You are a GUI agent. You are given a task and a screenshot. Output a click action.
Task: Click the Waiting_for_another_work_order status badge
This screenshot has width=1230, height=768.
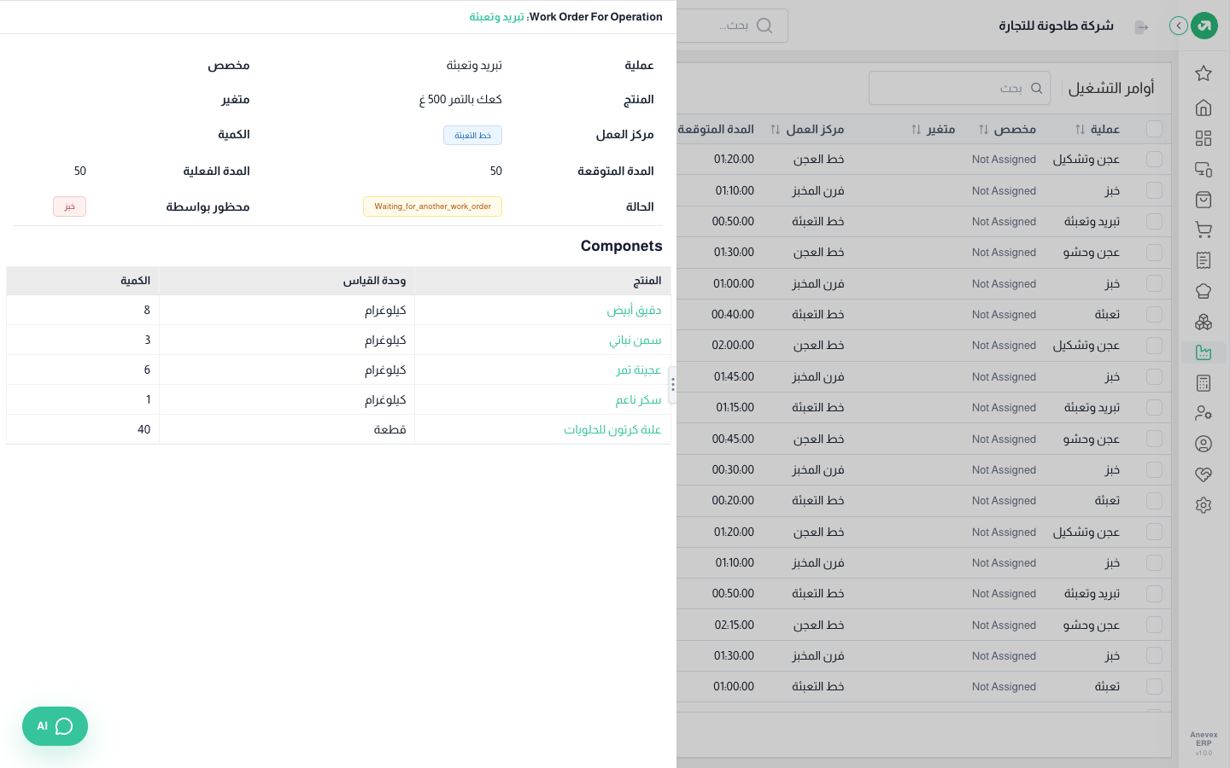(432, 207)
